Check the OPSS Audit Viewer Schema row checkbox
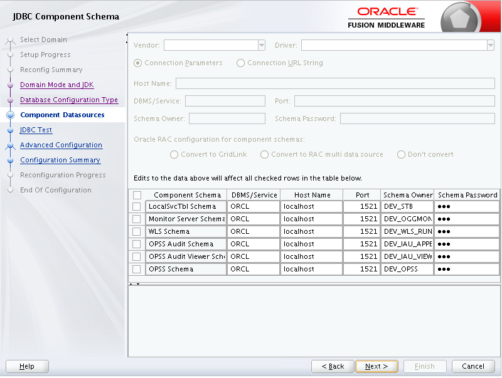 [x=137, y=256]
